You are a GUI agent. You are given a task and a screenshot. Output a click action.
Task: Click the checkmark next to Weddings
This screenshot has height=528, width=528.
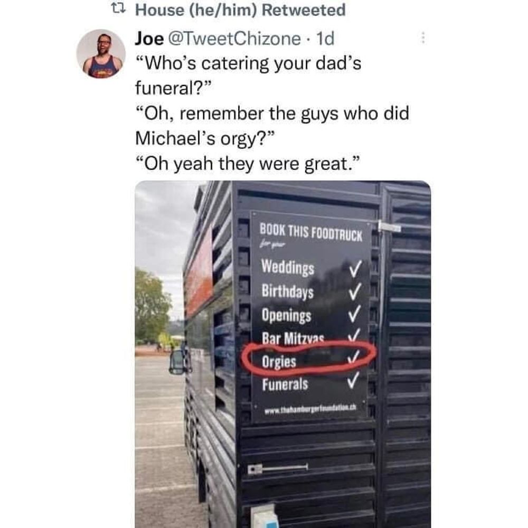pos(355,269)
